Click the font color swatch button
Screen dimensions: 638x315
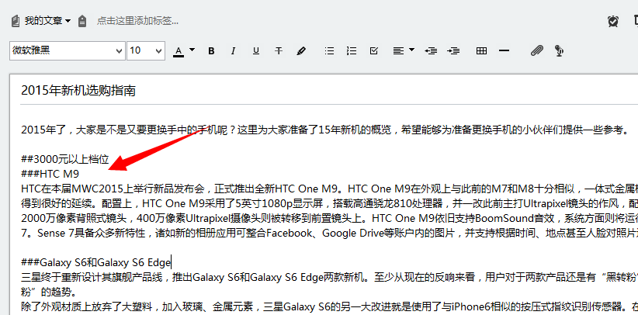tap(179, 51)
